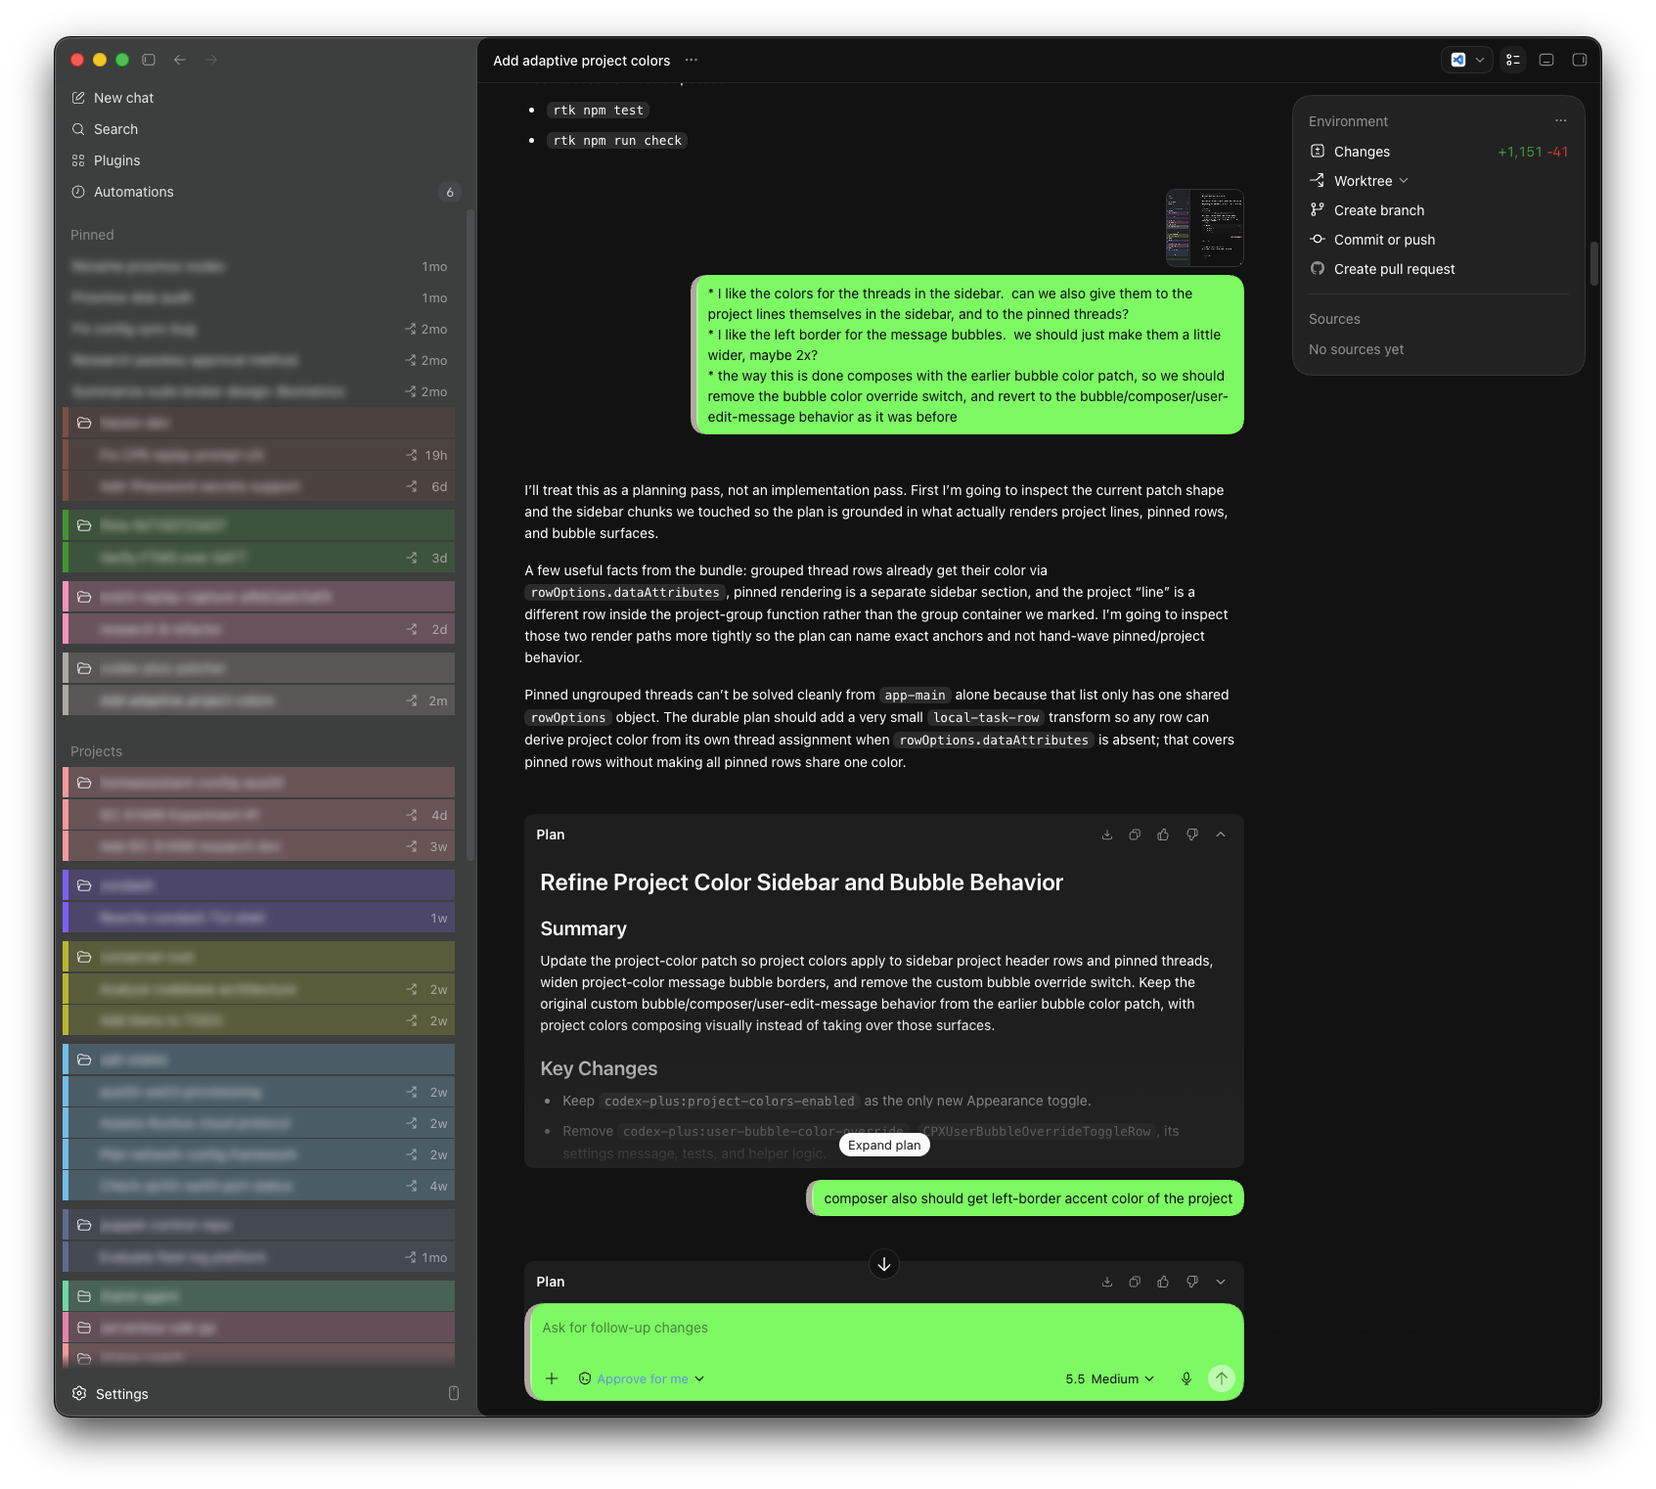
Task: Select Create branch
Action: click(1379, 210)
